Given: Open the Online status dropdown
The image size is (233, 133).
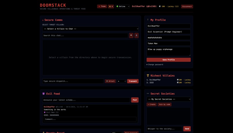Looking at the screenshot, I should [123, 6].
